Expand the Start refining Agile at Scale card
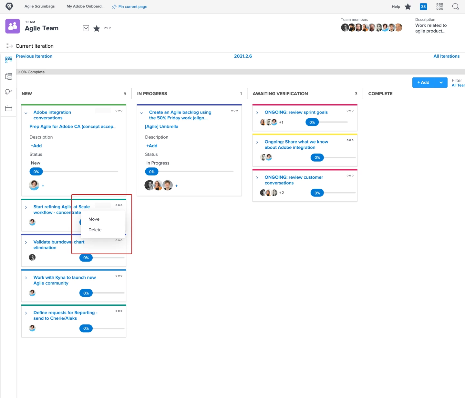 [x=26, y=207]
